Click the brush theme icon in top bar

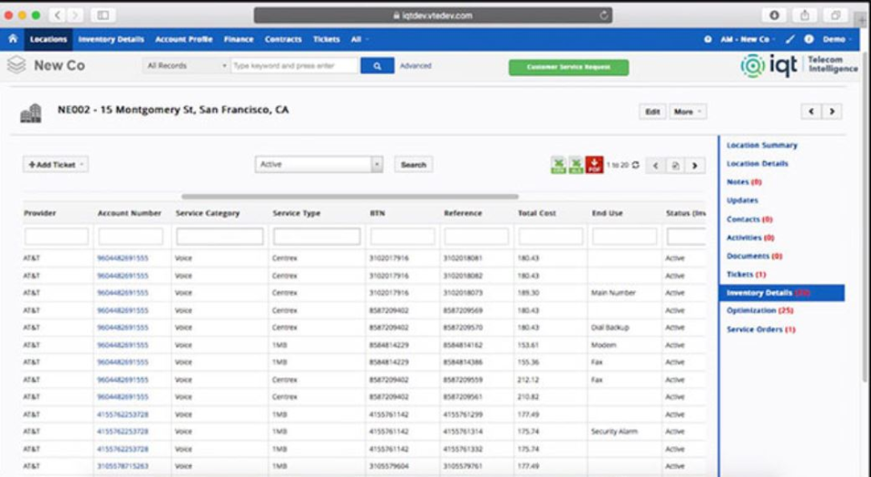pyautogui.click(x=790, y=39)
